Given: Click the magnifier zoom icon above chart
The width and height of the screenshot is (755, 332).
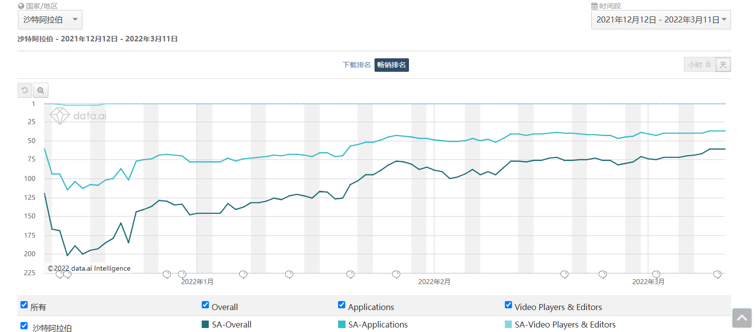Looking at the screenshot, I should (x=40, y=90).
